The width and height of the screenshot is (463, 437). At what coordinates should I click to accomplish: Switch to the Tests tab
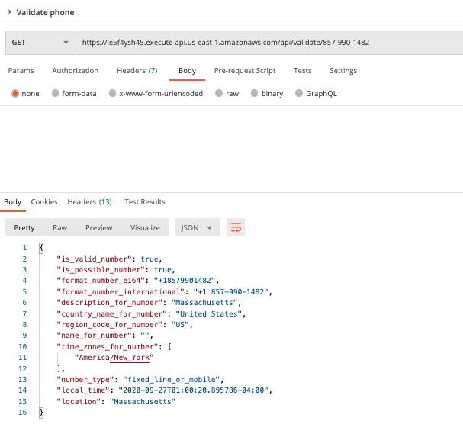coord(302,71)
